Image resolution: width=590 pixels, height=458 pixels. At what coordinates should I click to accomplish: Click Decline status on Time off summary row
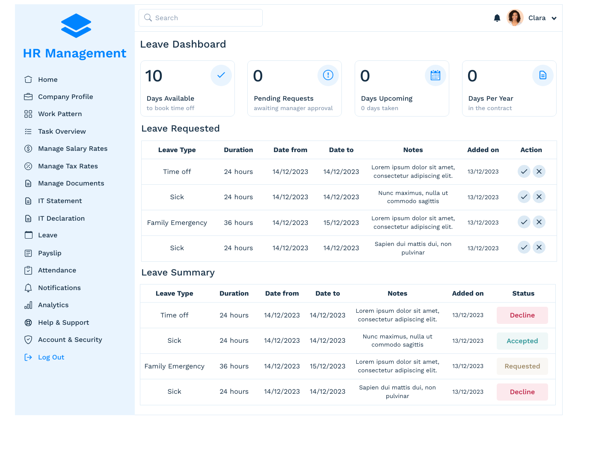pyautogui.click(x=522, y=315)
